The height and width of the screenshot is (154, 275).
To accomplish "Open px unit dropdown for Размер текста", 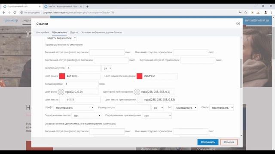I will point(158,108).
